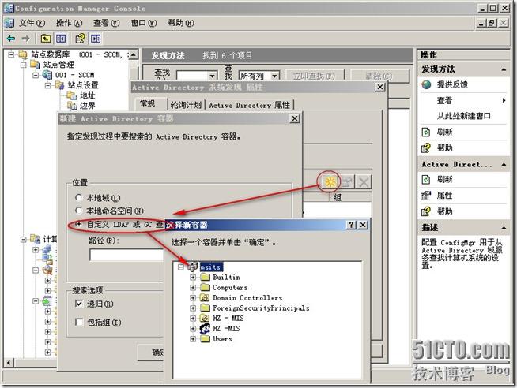Select the Domain Controllers OU

coord(242,298)
